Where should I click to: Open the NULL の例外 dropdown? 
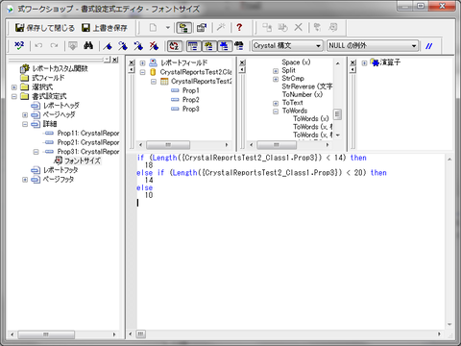[414, 46]
